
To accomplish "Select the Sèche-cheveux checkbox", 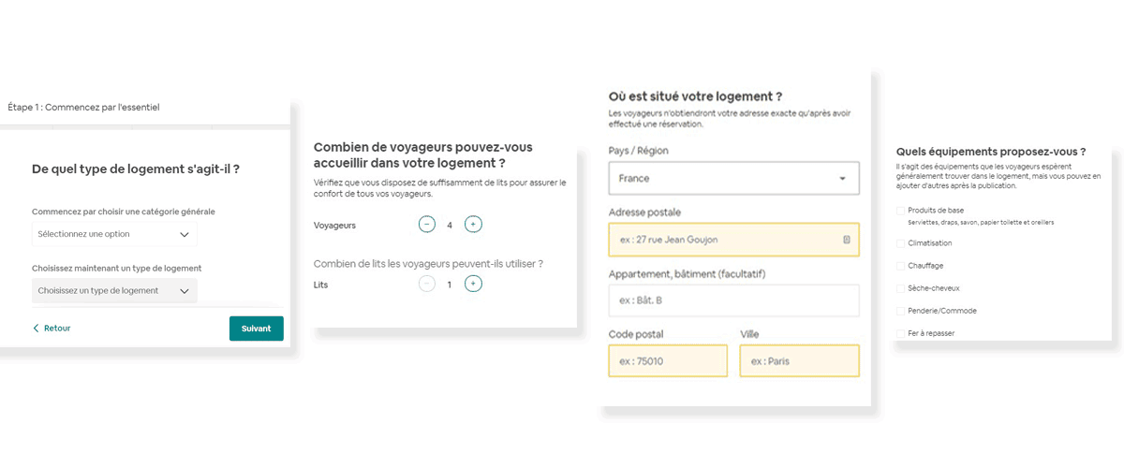I will (900, 288).
